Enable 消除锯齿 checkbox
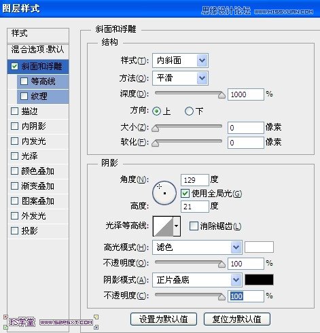 tap(194, 226)
